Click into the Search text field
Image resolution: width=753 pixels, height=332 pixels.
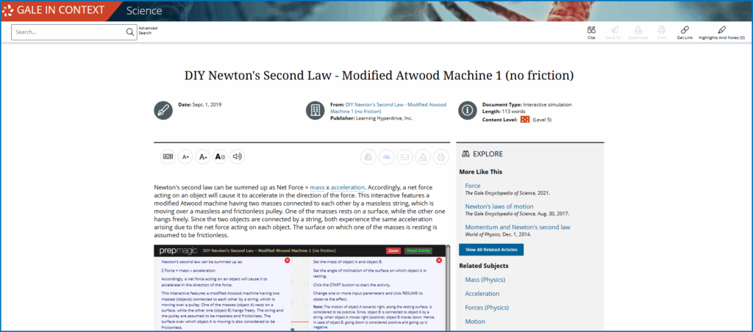pos(68,32)
